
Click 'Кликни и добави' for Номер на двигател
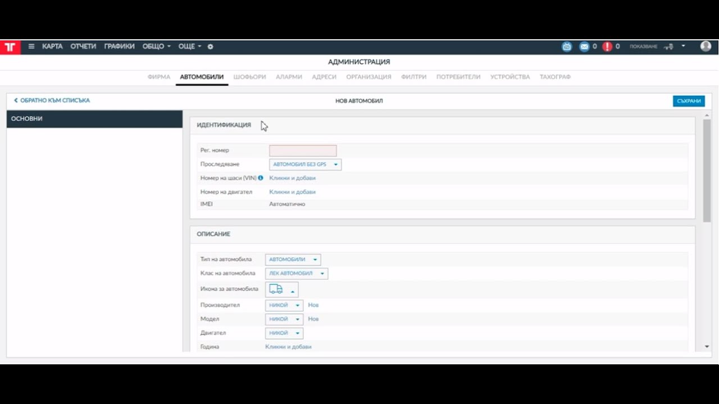coord(292,192)
